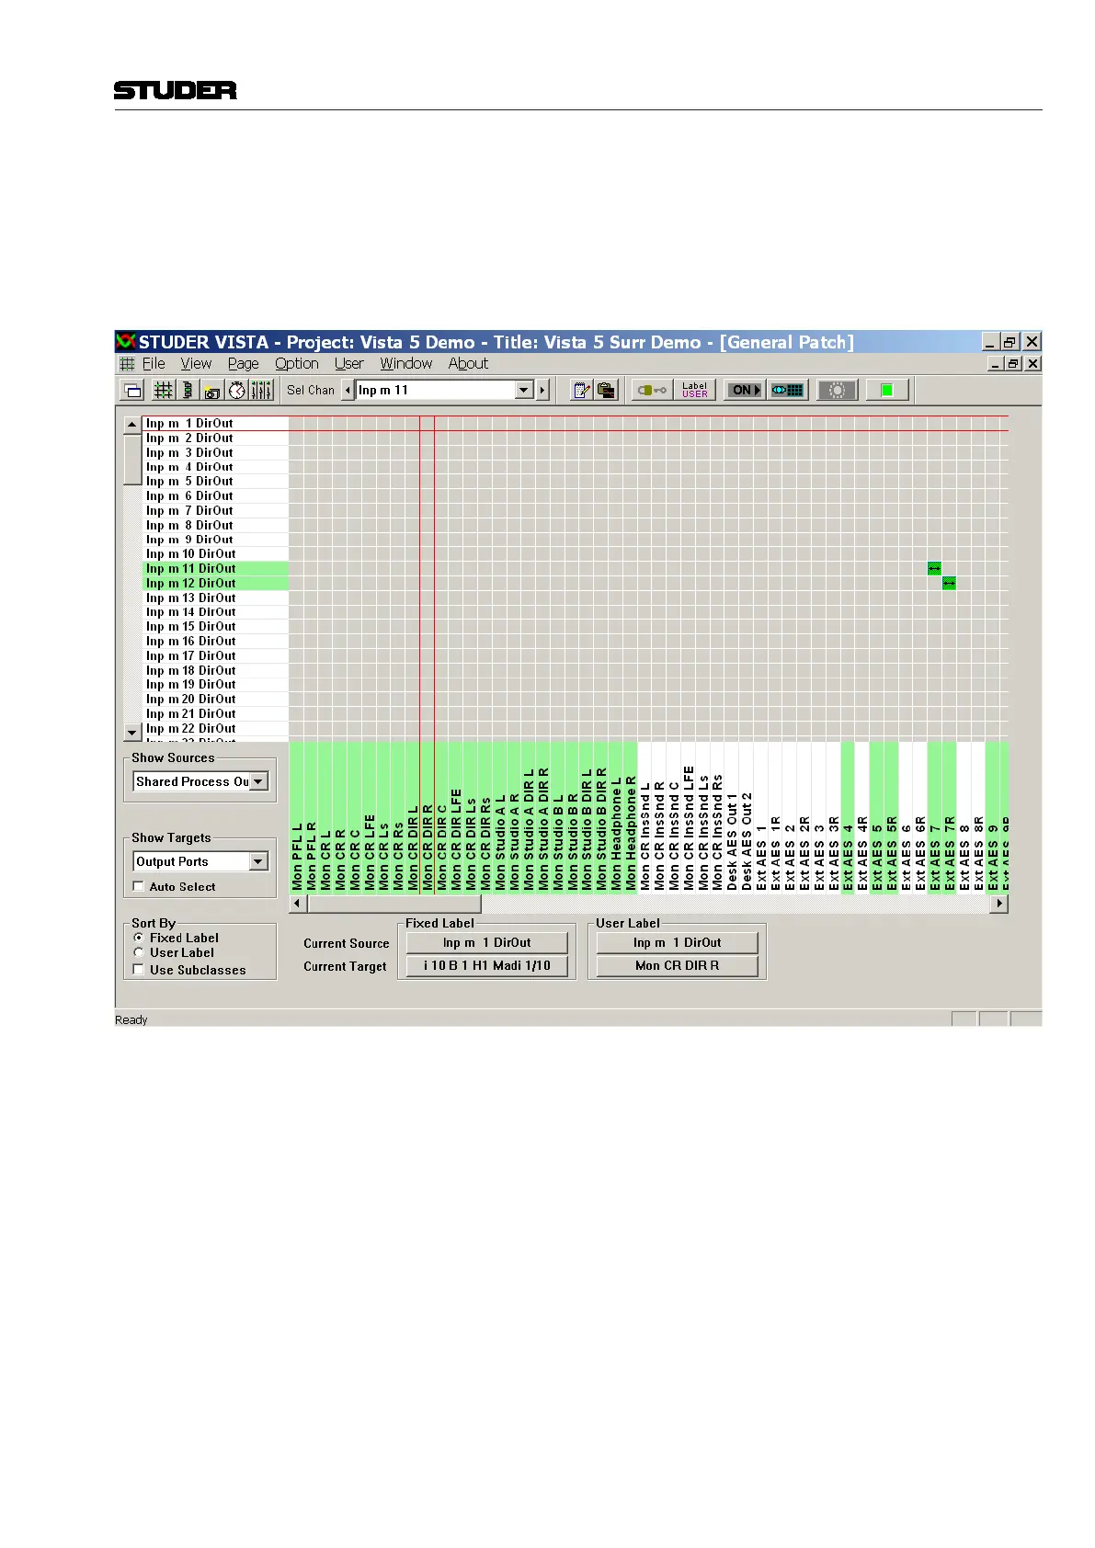The height and width of the screenshot is (1548, 1095).
Task: Open the Window menu
Action: coord(406,364)
